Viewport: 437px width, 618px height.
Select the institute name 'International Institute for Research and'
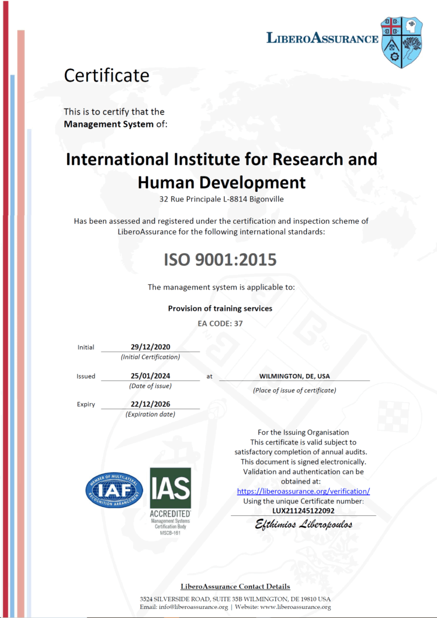(222, 159)
